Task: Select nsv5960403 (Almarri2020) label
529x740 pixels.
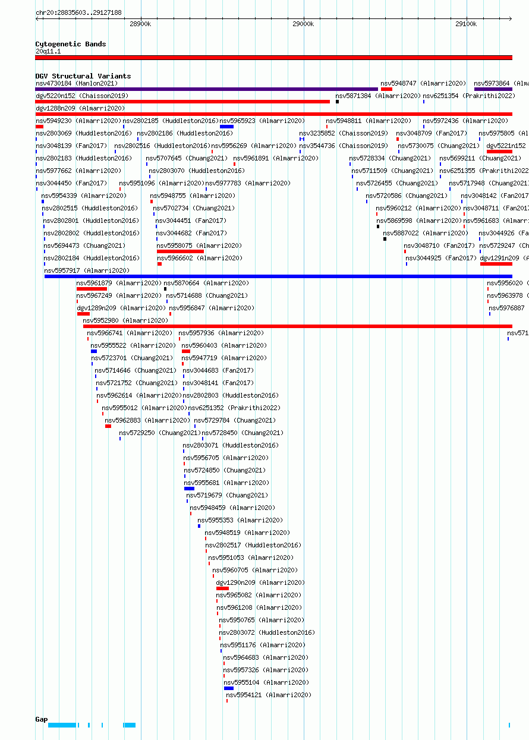Action: pos(224,345)
